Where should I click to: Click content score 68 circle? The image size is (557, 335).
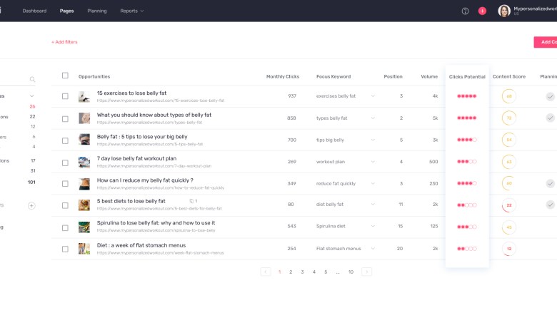[508, 96]
